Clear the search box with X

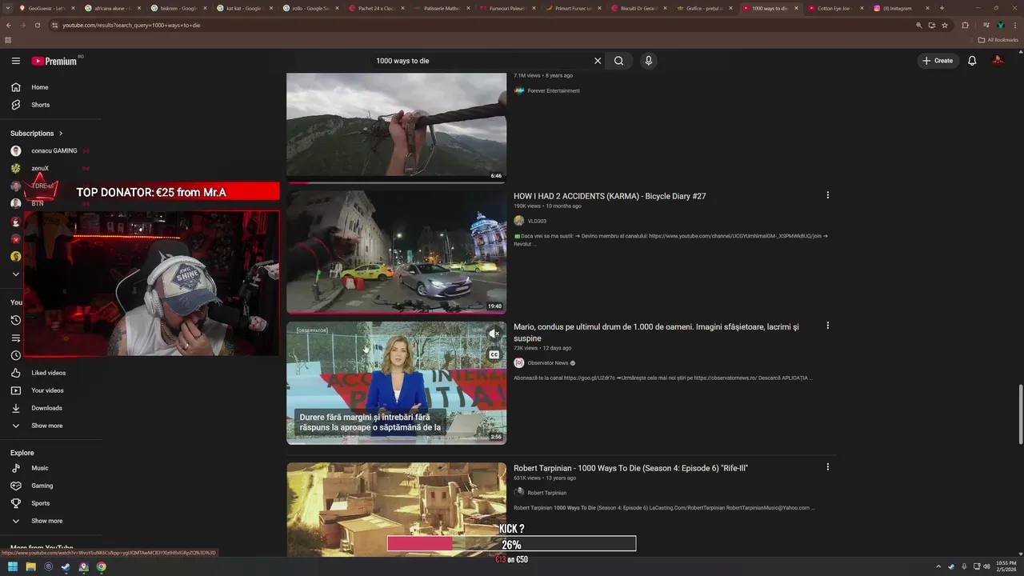597,61
